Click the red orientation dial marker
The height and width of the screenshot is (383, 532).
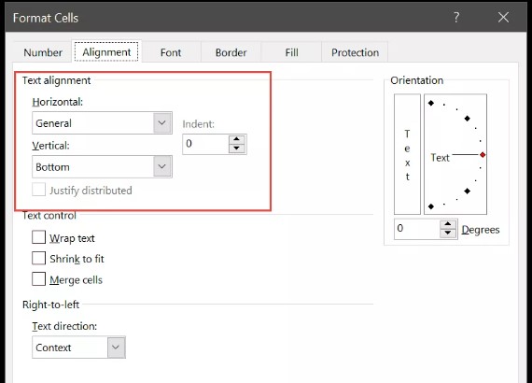tap(483, 155)
